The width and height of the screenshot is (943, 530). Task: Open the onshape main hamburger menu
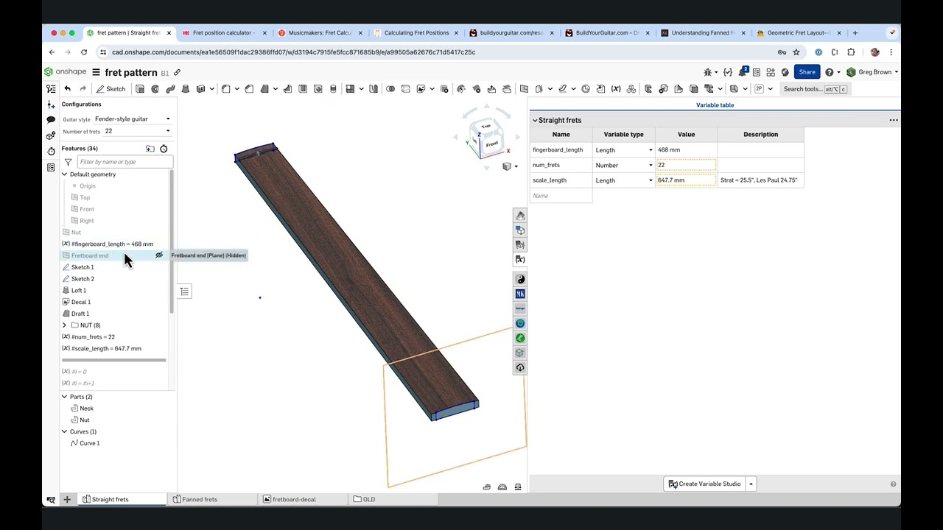click(x=96, y=72)
